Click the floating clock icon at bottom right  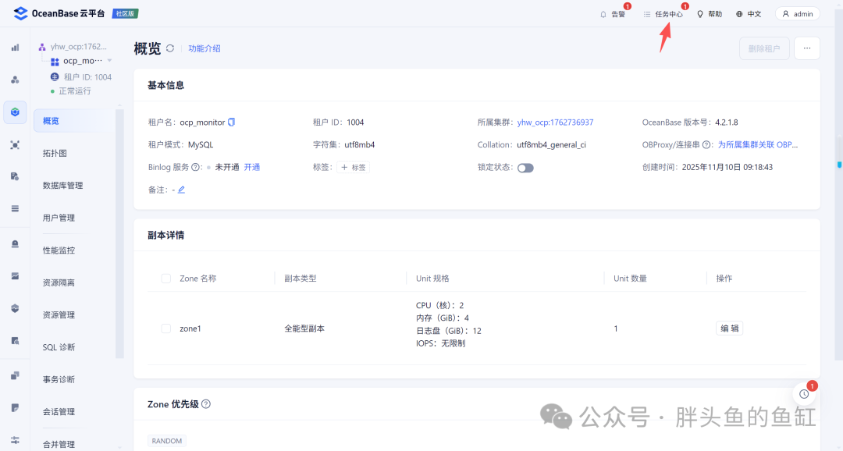coord(804,394)
